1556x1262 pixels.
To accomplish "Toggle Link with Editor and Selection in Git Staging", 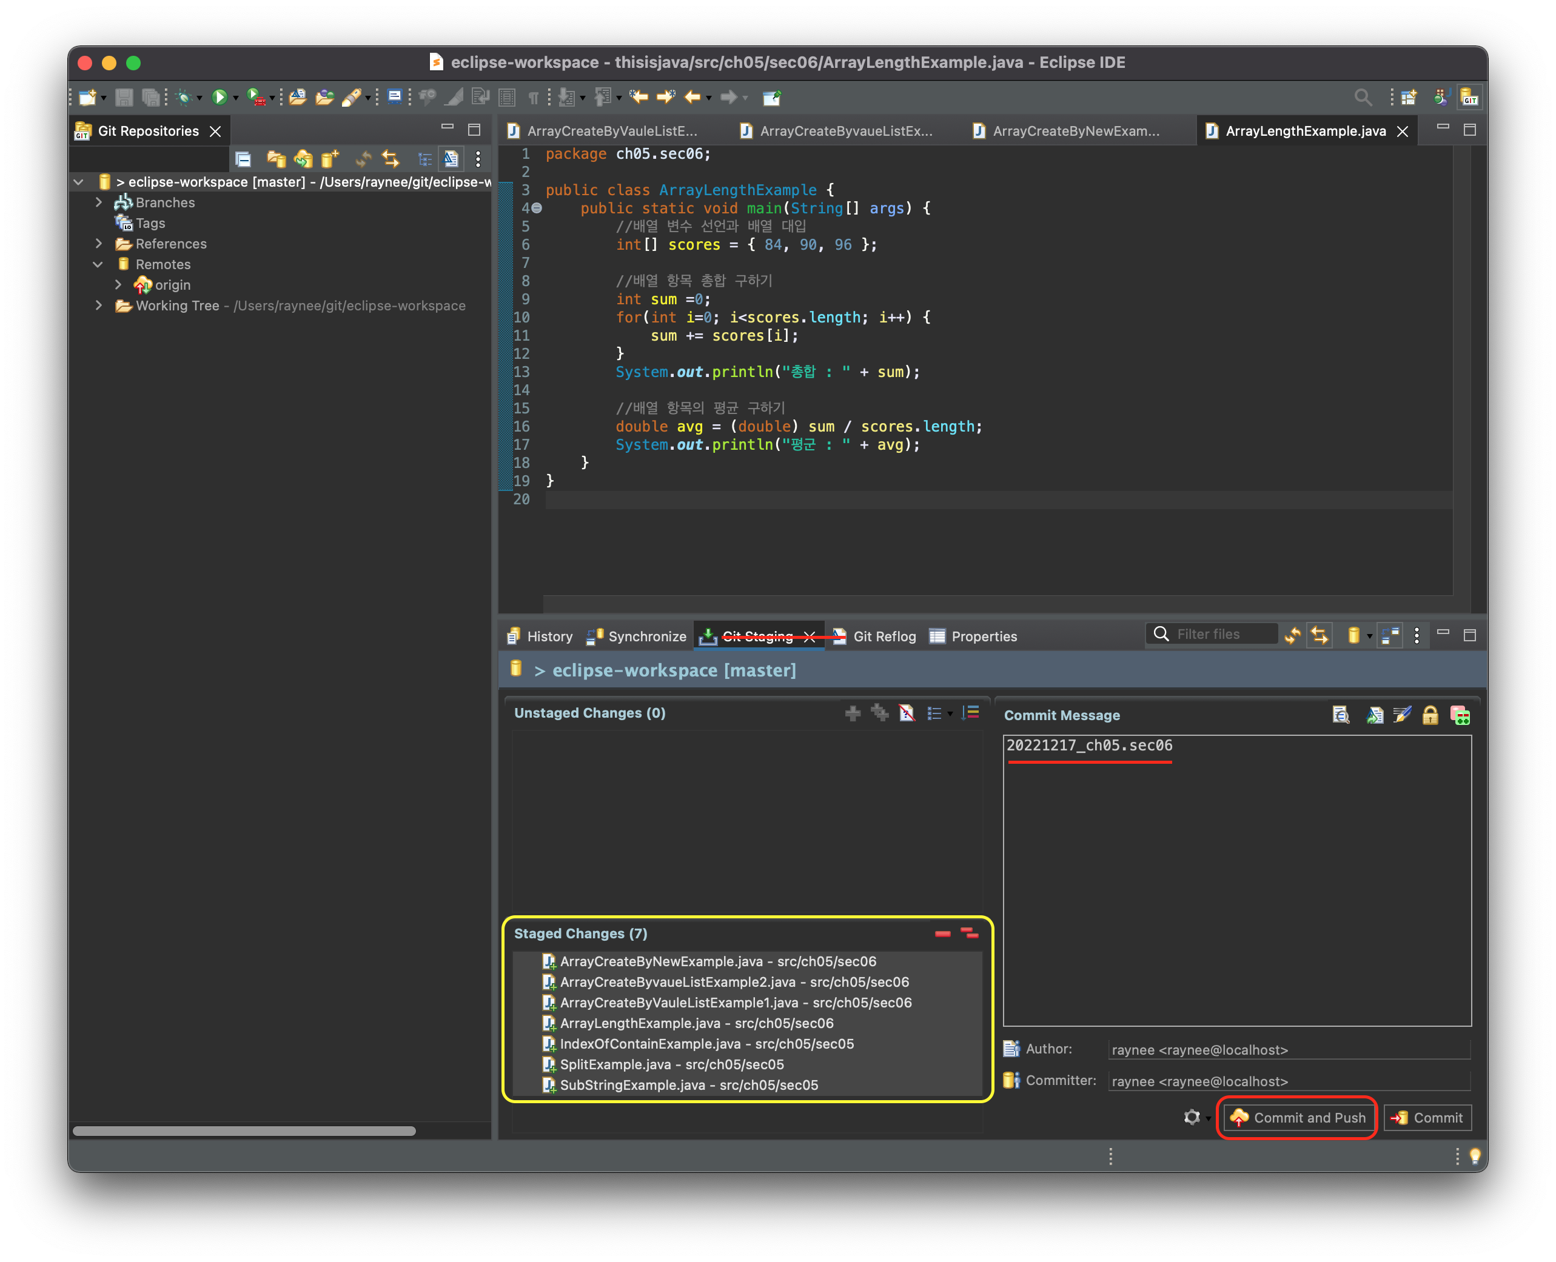I will tap(1320, 635).
